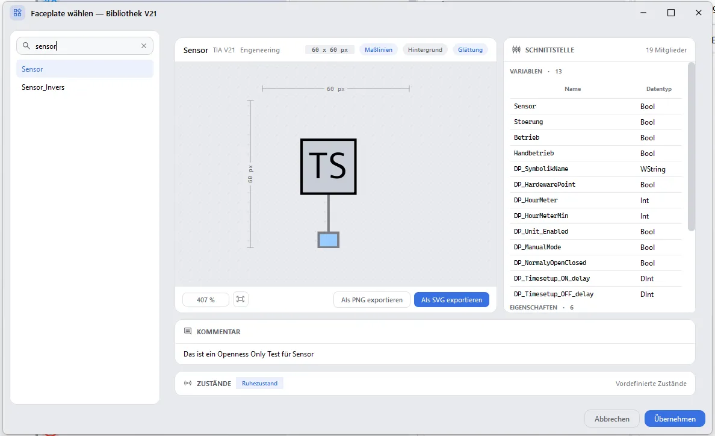
Task: Click the search magnifier icon
Action: [26, 46]
